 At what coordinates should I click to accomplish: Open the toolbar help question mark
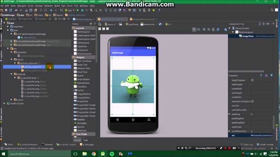tap(159, 10)
